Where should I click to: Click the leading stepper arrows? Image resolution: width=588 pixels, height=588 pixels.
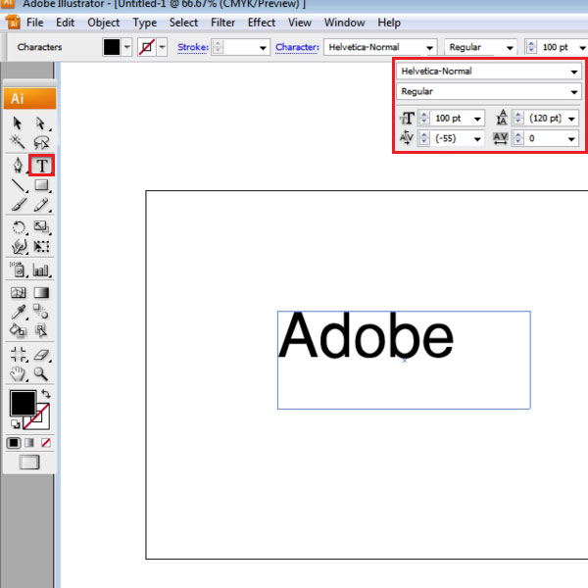[517, 119]
